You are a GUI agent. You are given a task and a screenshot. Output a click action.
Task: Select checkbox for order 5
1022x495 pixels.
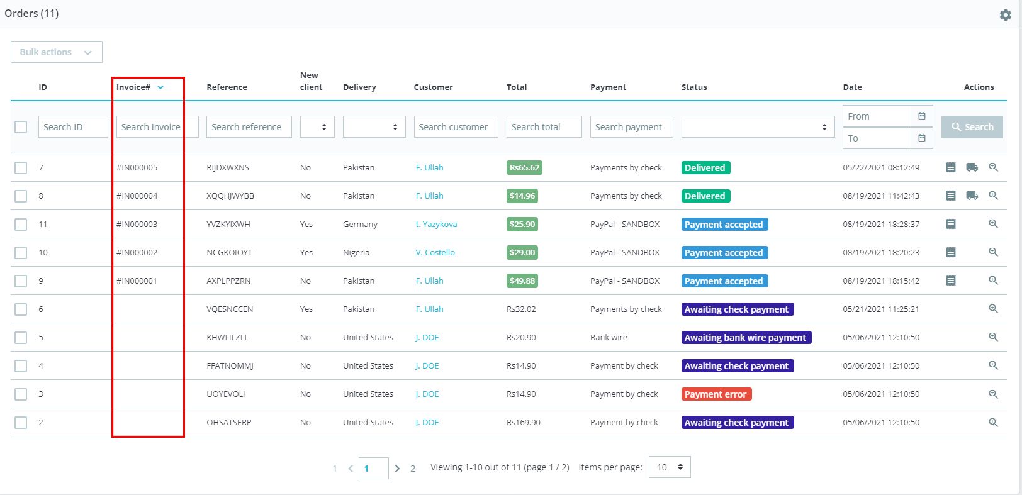[x=21, y=338]
